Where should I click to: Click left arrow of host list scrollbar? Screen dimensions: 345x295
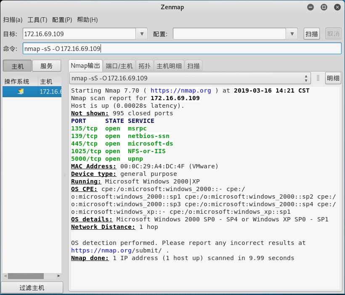point(5,276)
